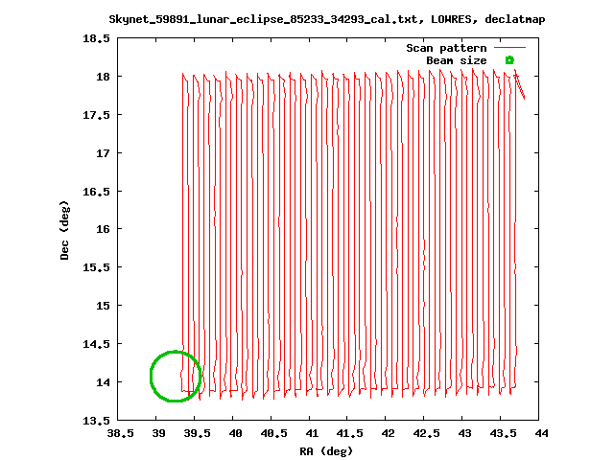The height and width of the screenshot is (460, 614).
Task: Click the 41 tick label on RA axis
Action: tap(312, 433)
